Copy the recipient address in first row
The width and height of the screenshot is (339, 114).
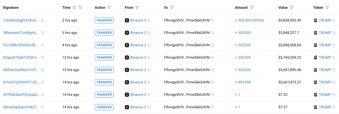tap(212, 20)
